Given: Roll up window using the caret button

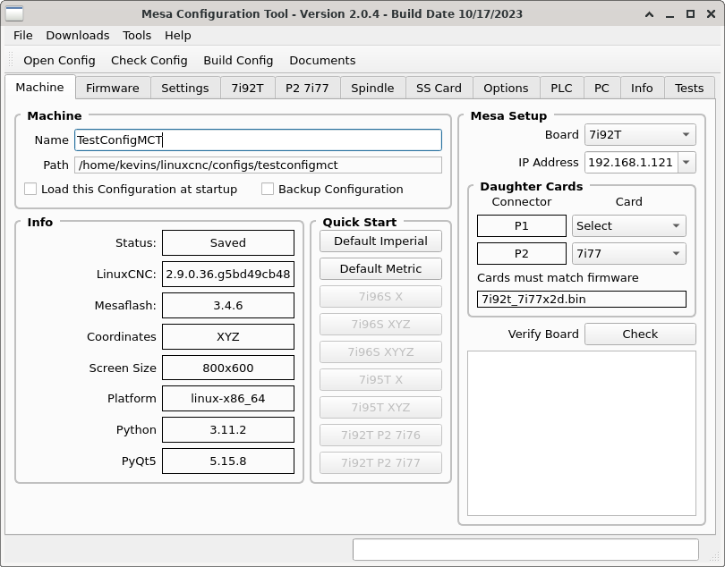Looking at the screenshot, I should click(649, 14).
